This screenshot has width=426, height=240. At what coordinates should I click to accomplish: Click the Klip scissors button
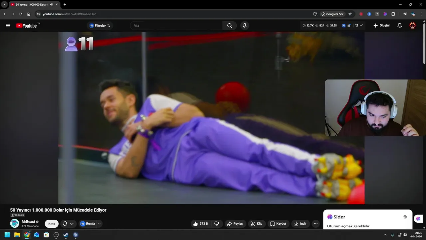coord(256,224)
